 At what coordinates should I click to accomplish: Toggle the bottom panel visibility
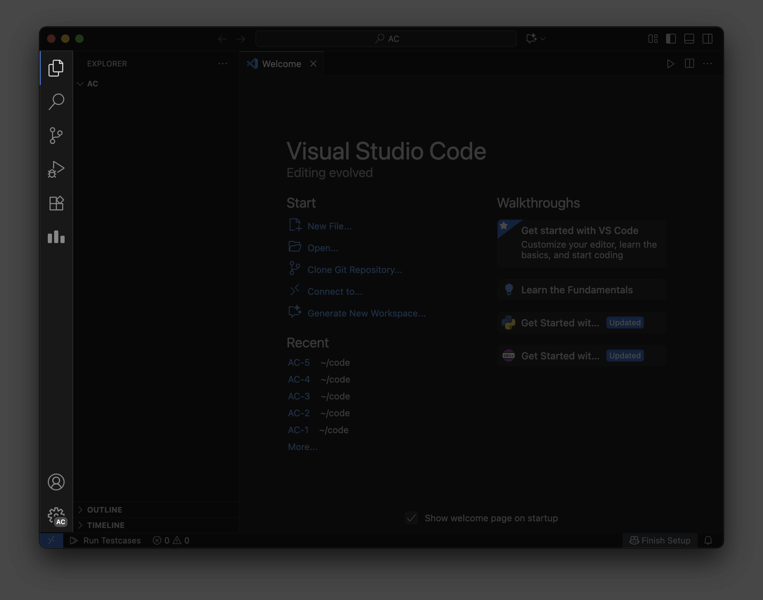tap(689, 39)
